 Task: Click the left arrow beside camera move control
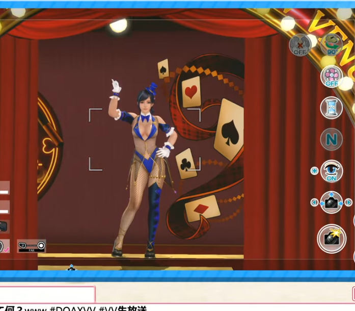tap(314, 202)
